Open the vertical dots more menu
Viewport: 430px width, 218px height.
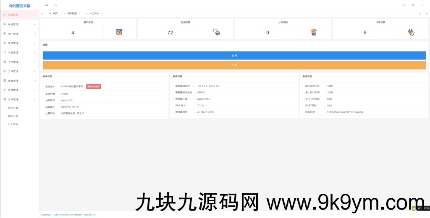pyautogui.click(x=422, y=5)
